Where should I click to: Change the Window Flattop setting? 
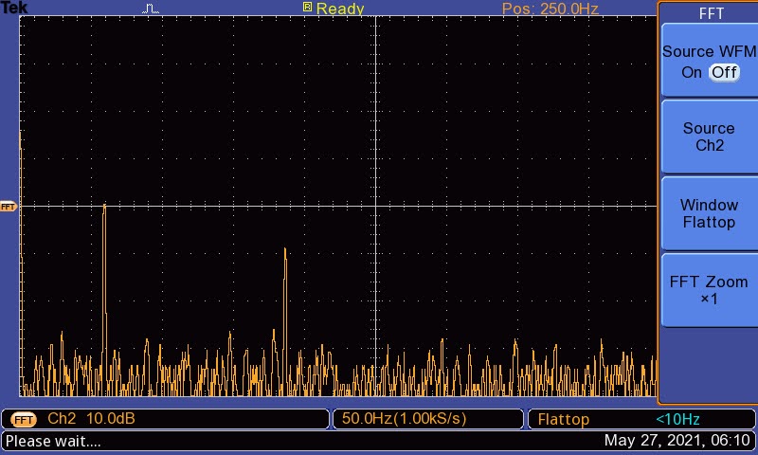(x=709, y=214)
